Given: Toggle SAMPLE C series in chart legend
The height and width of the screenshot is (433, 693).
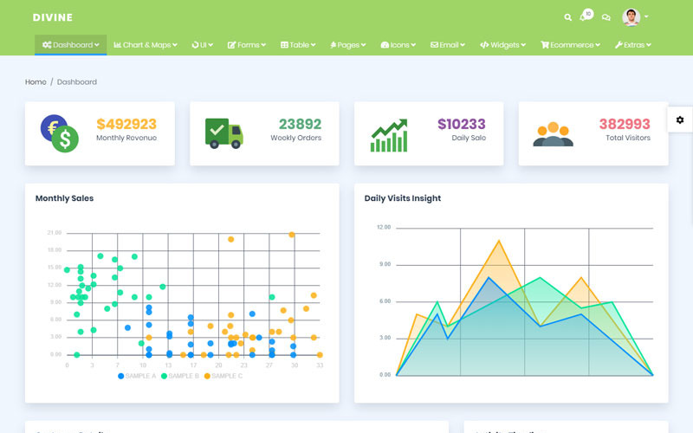Looking at the screenshot, I should pos(223,376).
